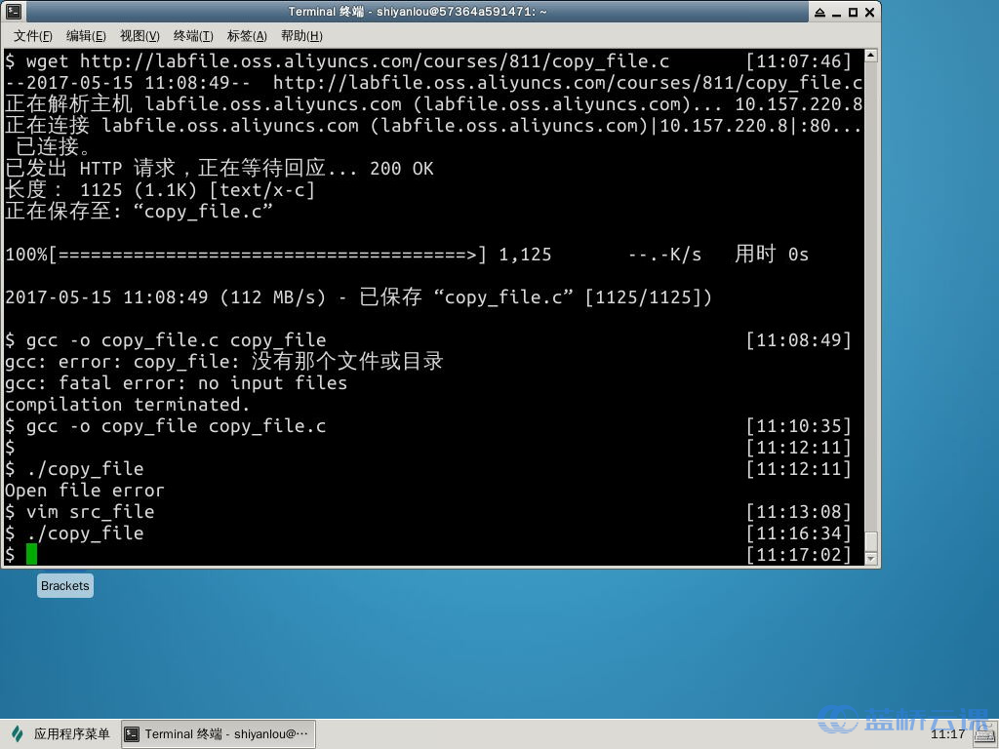
Task: Open the 帮助(H) menu
Action: tap(301, 36)
